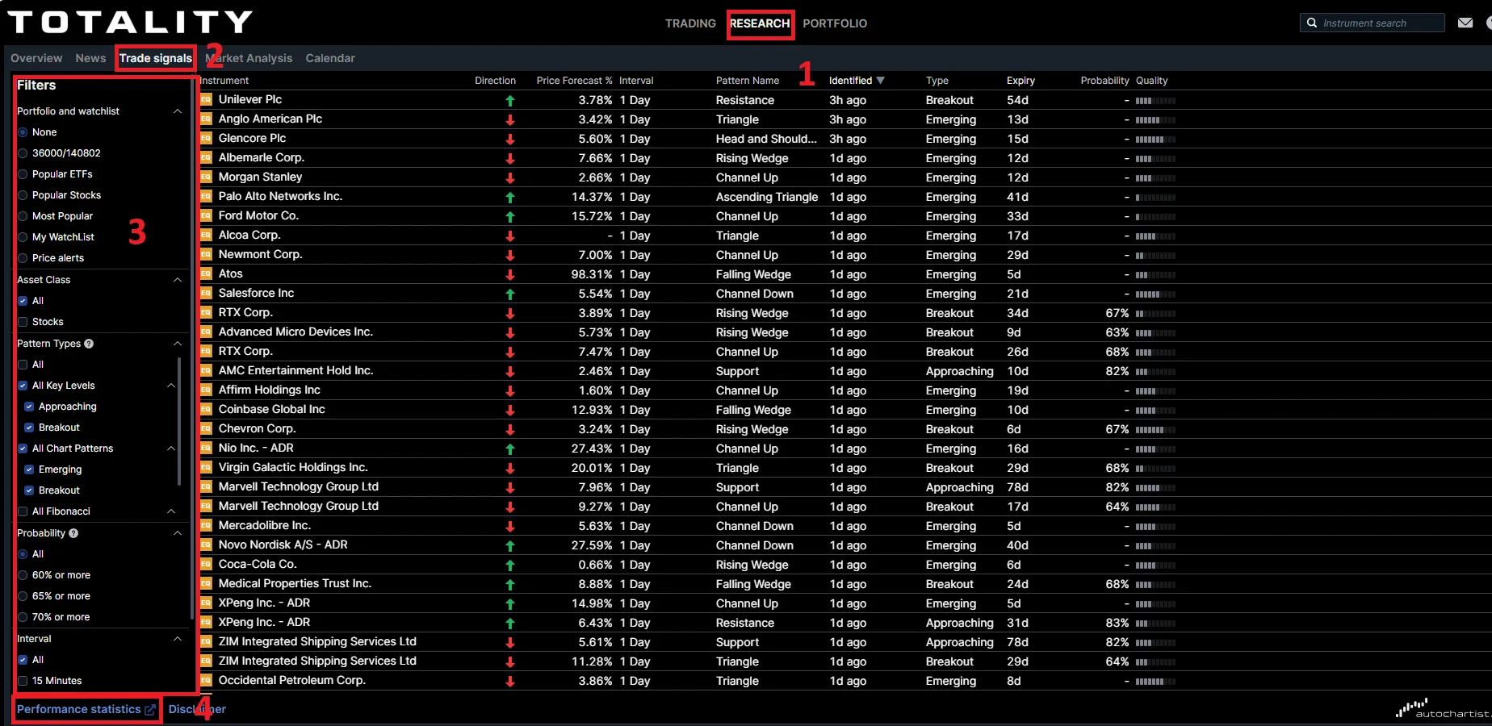Click the Atos instrument type icon

pyautogui.click(x=206, y=273)
